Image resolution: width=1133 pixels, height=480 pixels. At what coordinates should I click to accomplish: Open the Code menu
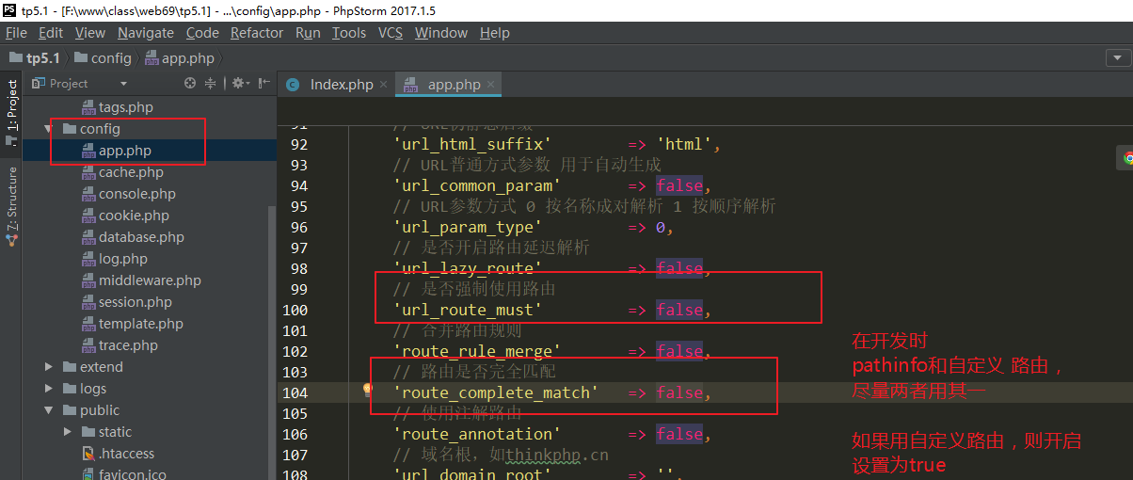point(202,33)
